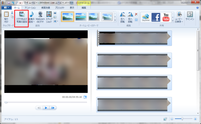This screenshot has height=124, width=201.
Task: Click the zoom slider handle in the status bar
Action: 182,119
